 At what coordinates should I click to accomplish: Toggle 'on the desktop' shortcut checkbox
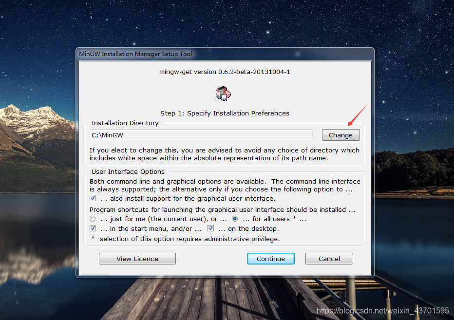210,228
